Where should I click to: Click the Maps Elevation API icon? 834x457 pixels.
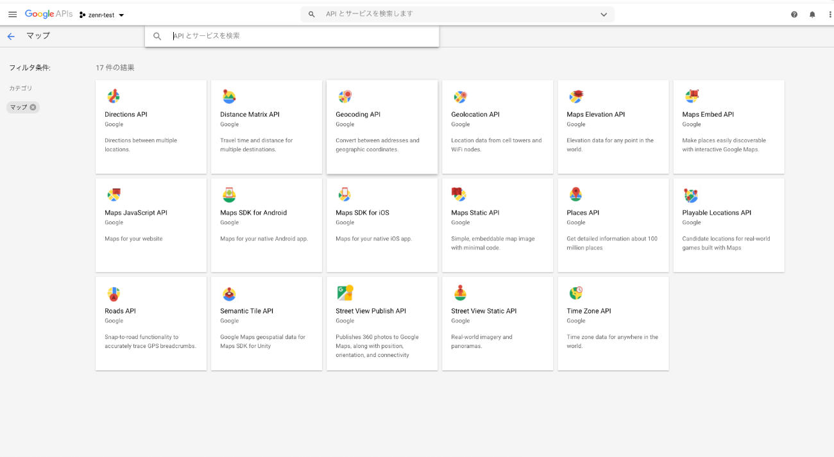[575, 97]
